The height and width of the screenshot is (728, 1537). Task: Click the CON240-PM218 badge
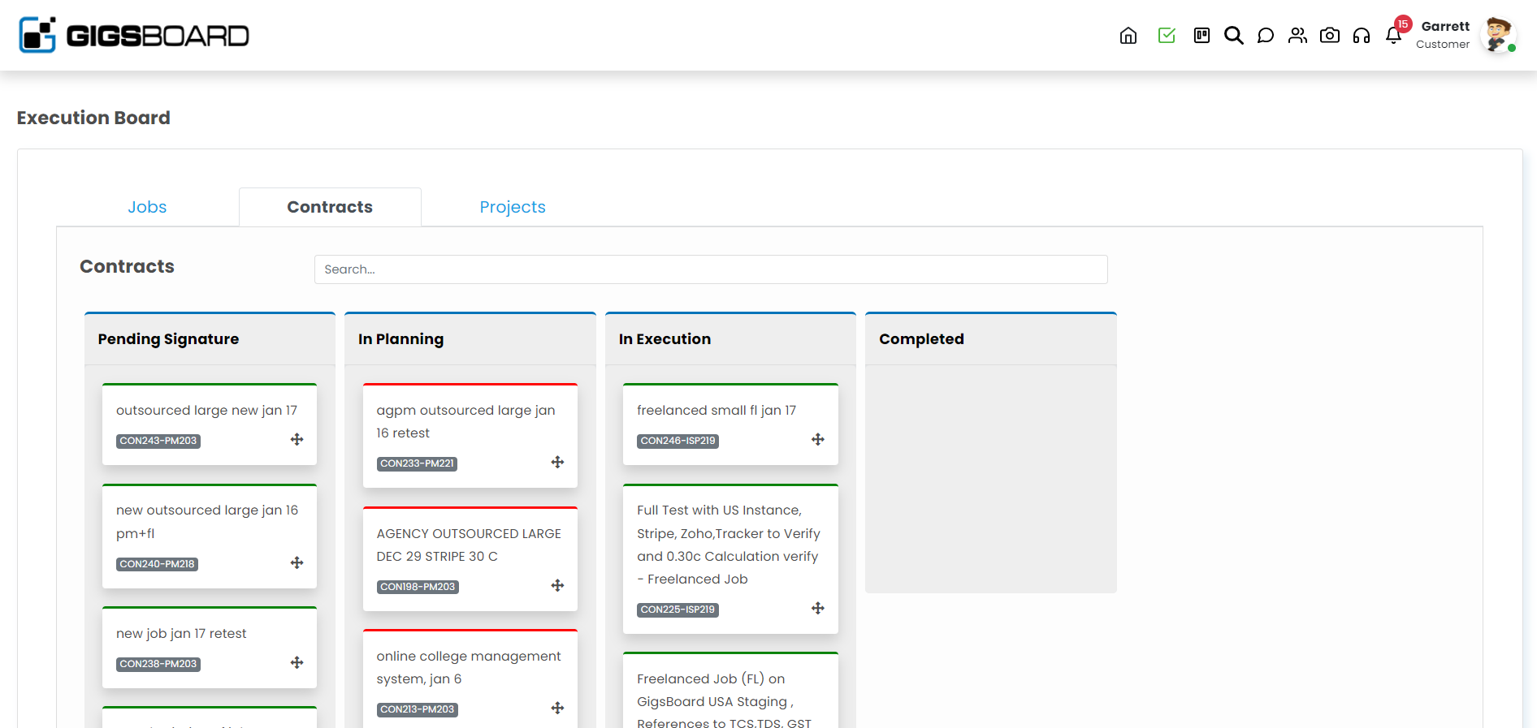pos(158,564)
